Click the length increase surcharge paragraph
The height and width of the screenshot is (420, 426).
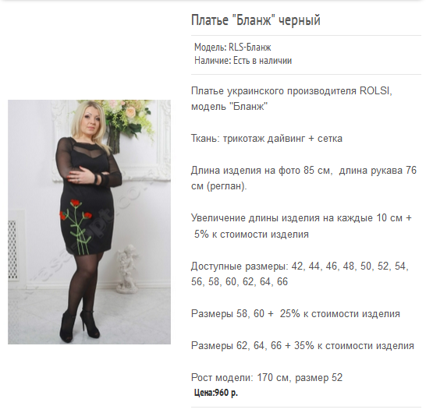(301, 226)
